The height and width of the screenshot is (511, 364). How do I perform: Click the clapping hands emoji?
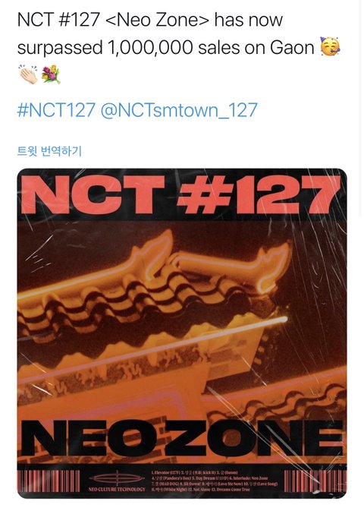click(29, 74)
